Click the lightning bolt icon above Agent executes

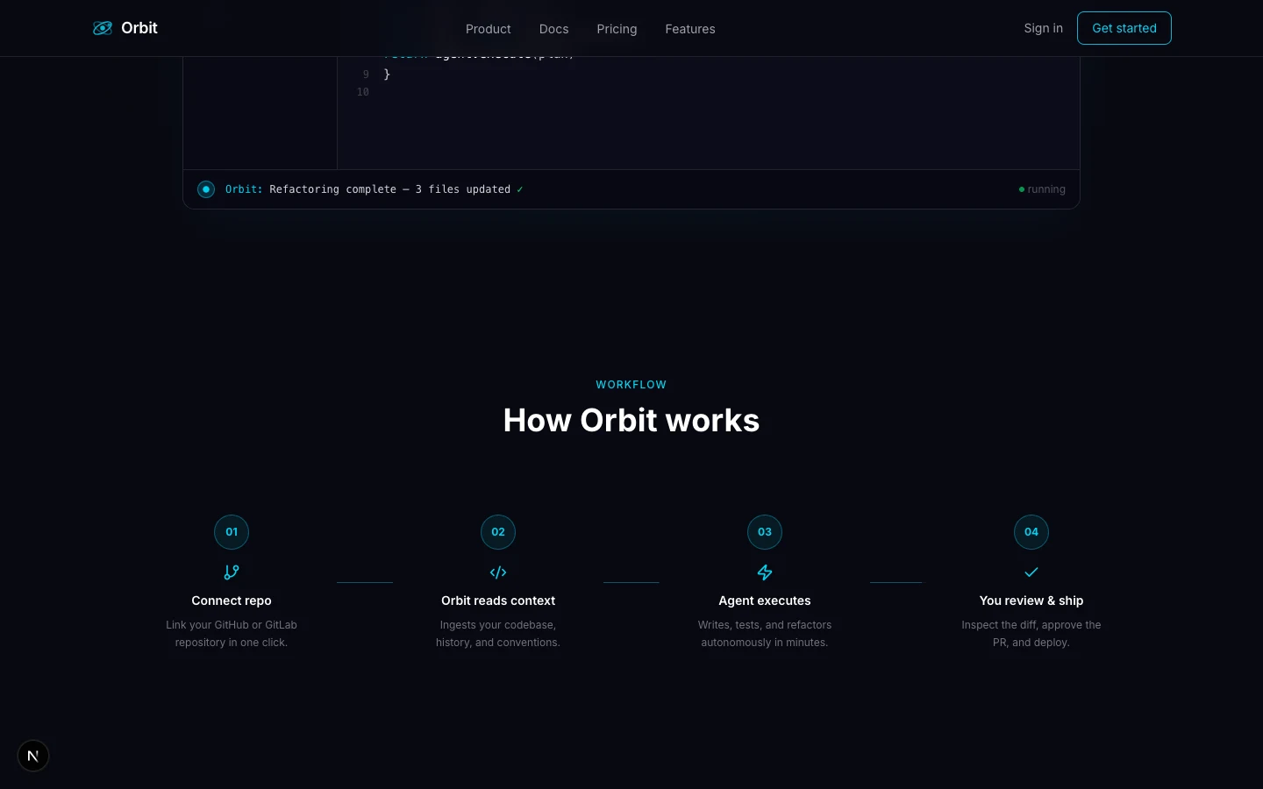coord(765,572)
